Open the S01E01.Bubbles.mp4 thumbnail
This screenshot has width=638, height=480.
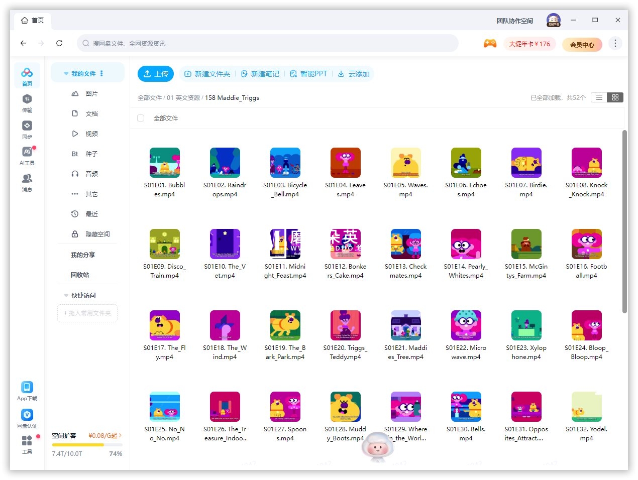(x=165, y=162)
